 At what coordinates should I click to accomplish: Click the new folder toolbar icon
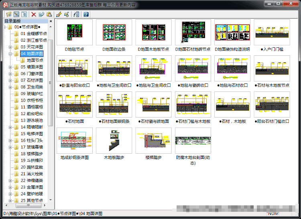pyautogui.click(x=9, y=14)
